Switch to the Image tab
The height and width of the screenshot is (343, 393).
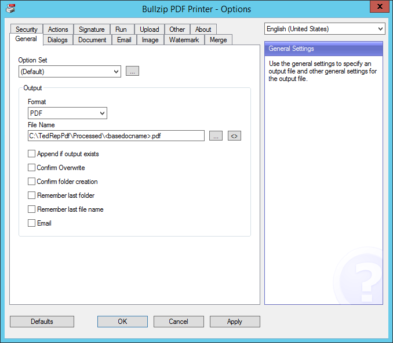click(150, 40)
